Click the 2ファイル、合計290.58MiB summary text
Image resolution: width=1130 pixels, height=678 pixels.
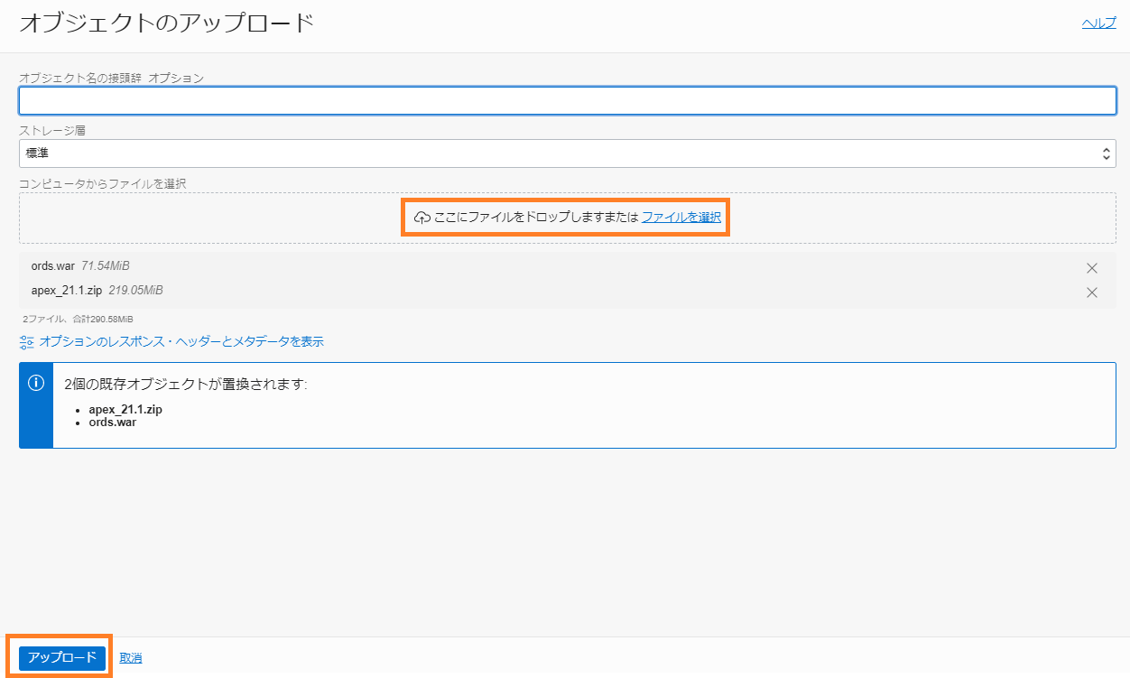tap(79, 320)
